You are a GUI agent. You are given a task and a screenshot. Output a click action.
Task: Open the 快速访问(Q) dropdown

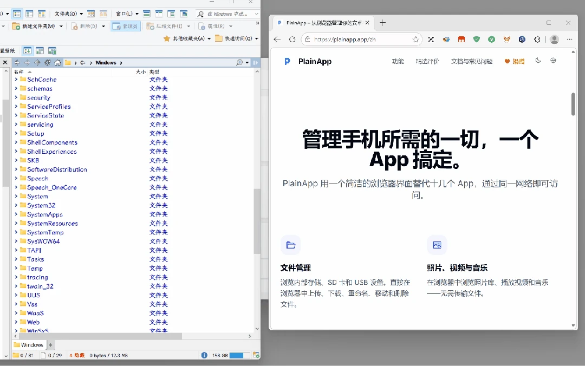[237, 38]
